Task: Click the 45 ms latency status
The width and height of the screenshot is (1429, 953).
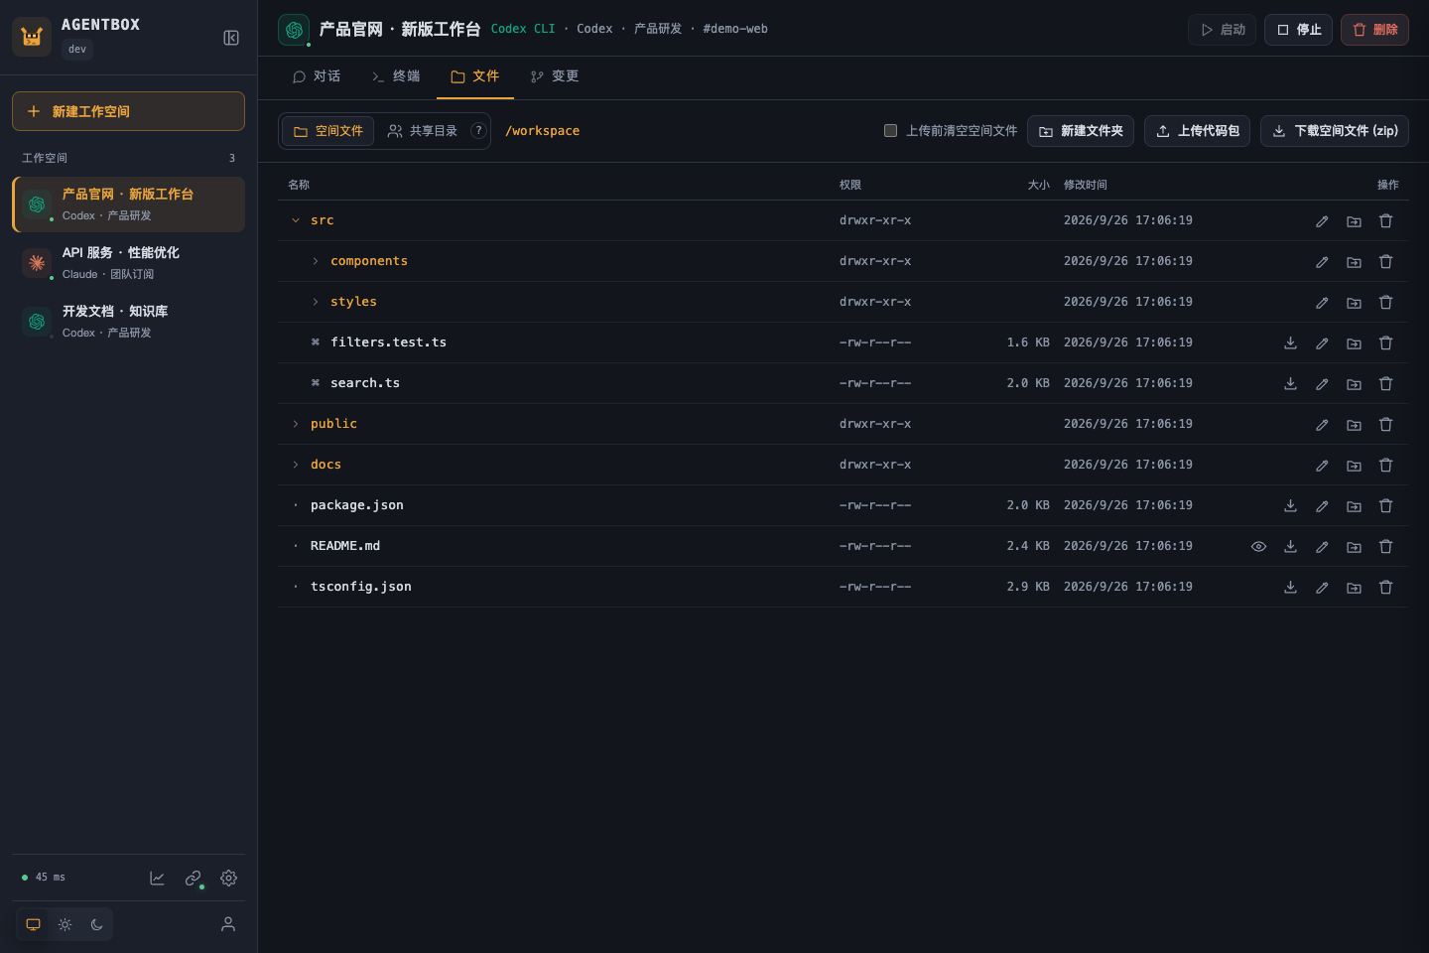Action: (x=44, y=878)
